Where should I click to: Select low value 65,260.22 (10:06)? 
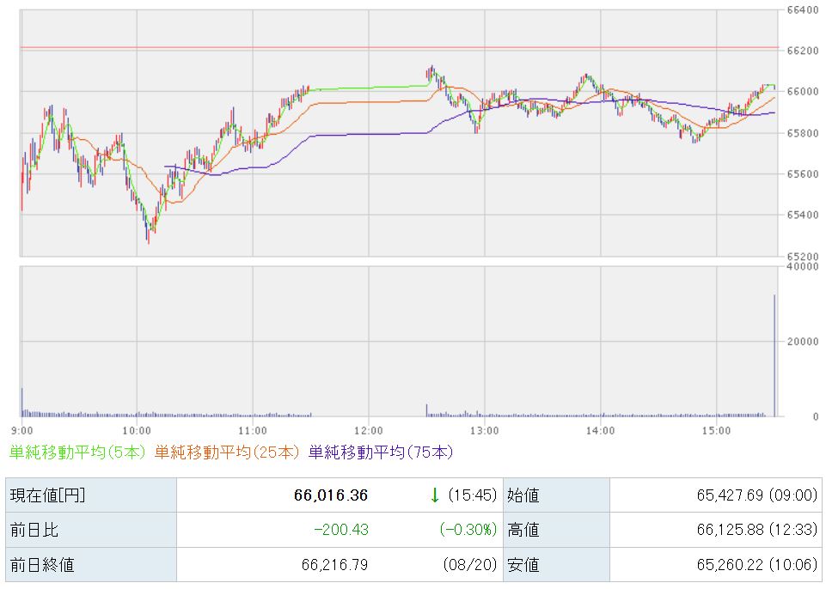(x=757, y=565)
